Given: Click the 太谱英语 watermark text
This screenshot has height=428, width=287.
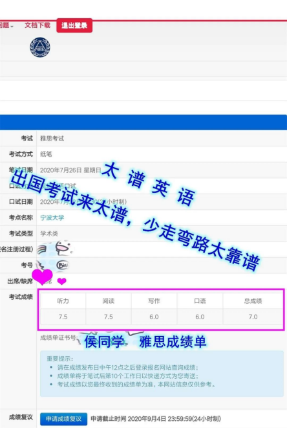Looking at the screenshot, I should pos(149,184).
